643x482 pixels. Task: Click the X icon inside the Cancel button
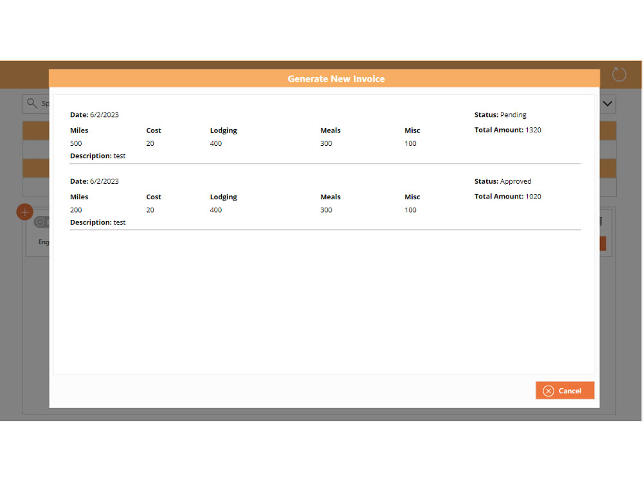[548, 390]
